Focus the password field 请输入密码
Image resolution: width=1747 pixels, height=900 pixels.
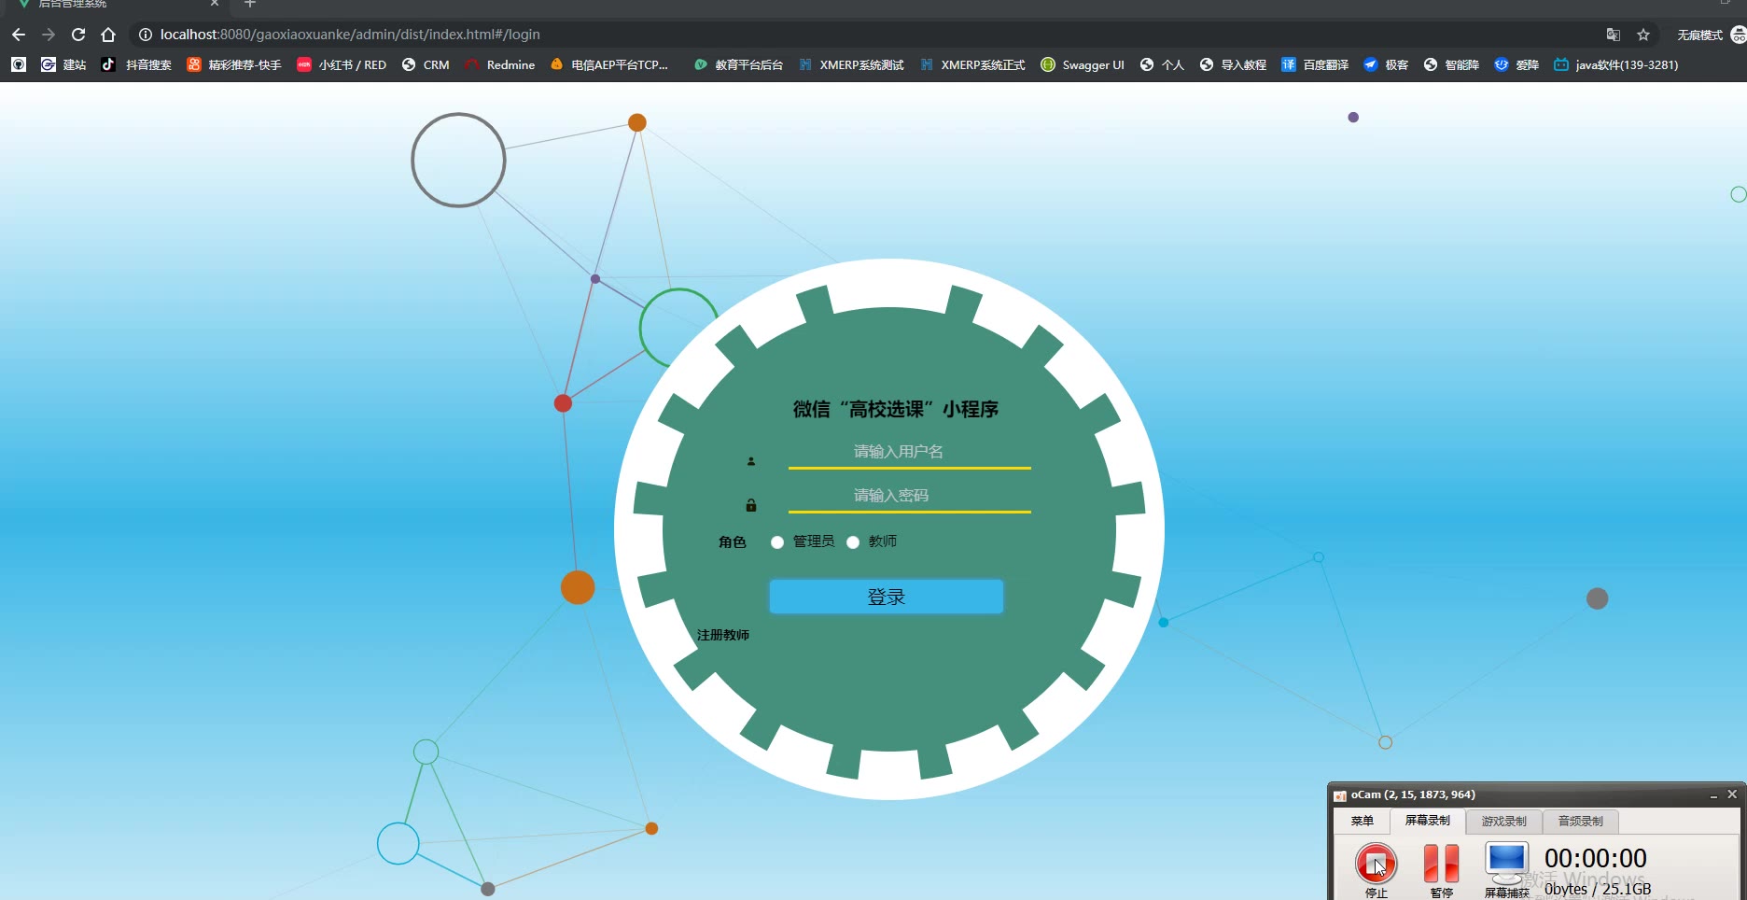click(x=910, y=496)
